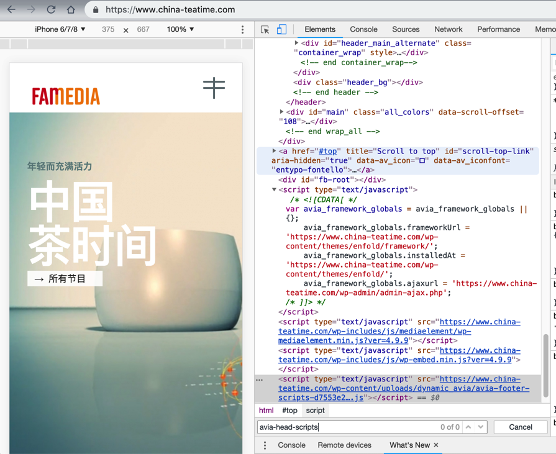Open the iPhone 6/7/8 device dropdown
Screen dimensions: 556x454
[x=60, y=29]
